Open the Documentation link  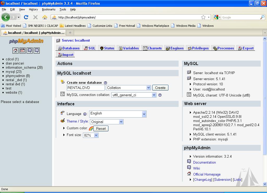pyautogui.click(x=204, y=162)
